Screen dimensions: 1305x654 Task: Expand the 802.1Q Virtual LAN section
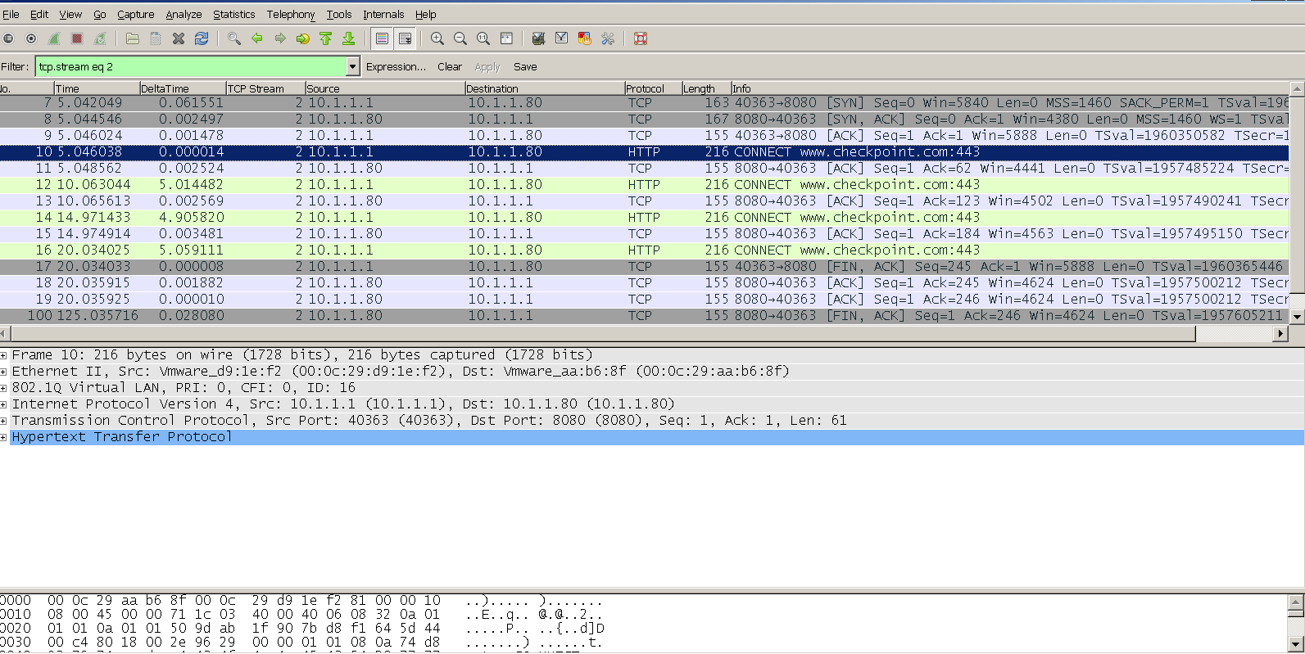4,388
